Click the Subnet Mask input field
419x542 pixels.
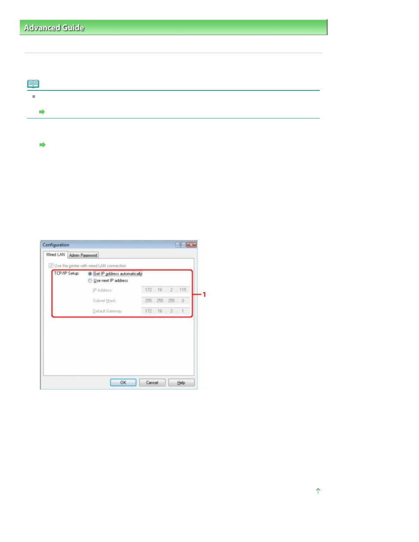click(x=166, y=301)
